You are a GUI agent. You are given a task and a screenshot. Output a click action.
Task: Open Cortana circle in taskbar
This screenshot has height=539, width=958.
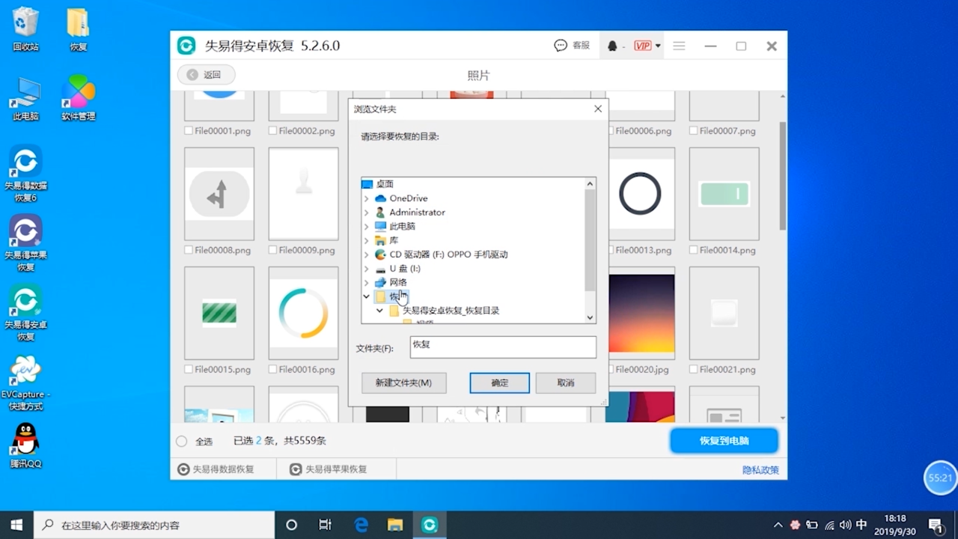(x=292, y=525)
